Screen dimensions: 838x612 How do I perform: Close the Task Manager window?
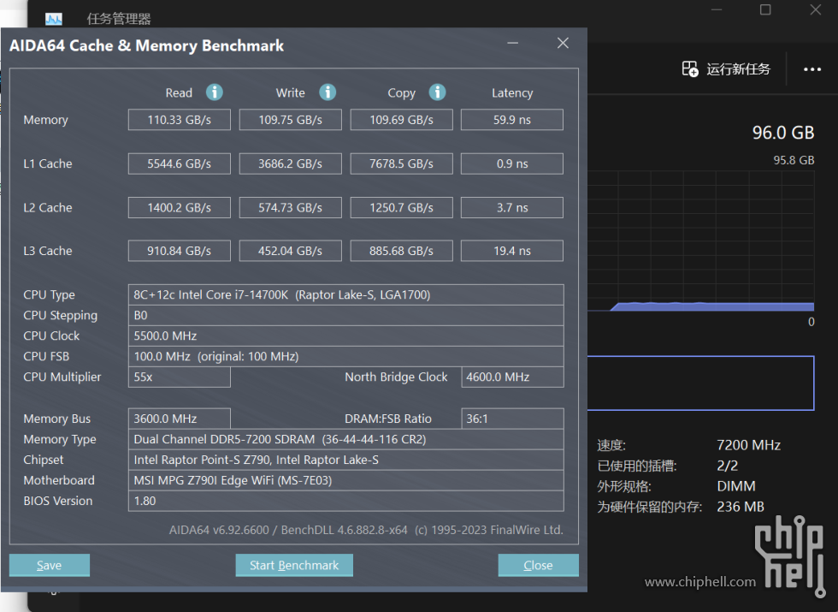pos(816,9)
